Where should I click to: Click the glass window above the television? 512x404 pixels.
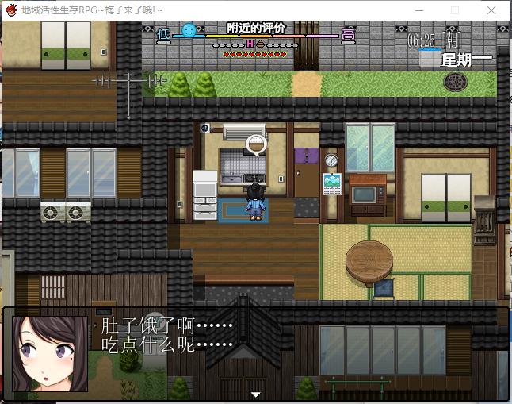click(370, 148)
